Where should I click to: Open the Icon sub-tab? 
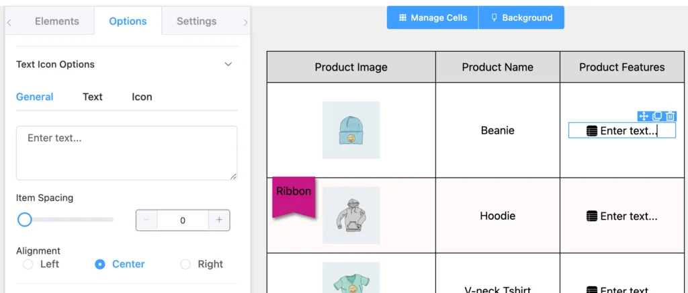click(x=142, y=97)
